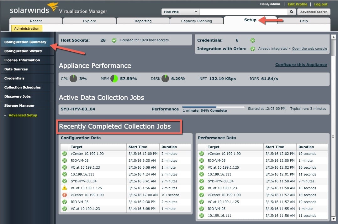Click status icon of performance job lasting 19 seconds at 12:02 PM

coord(202,154)
